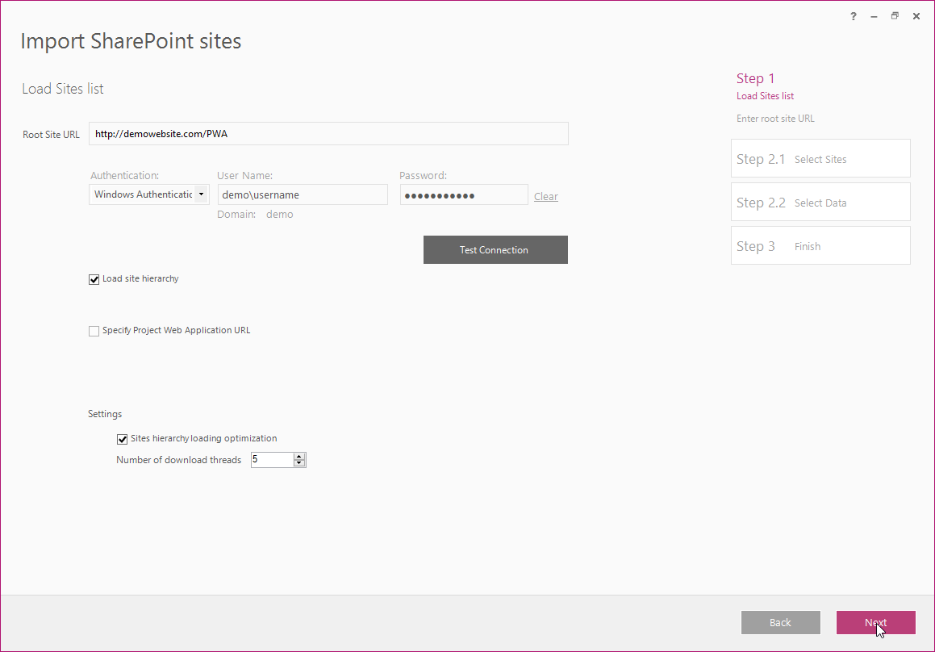Click the Test Connection button
This screenshot has height=652, width=935.
495,249
